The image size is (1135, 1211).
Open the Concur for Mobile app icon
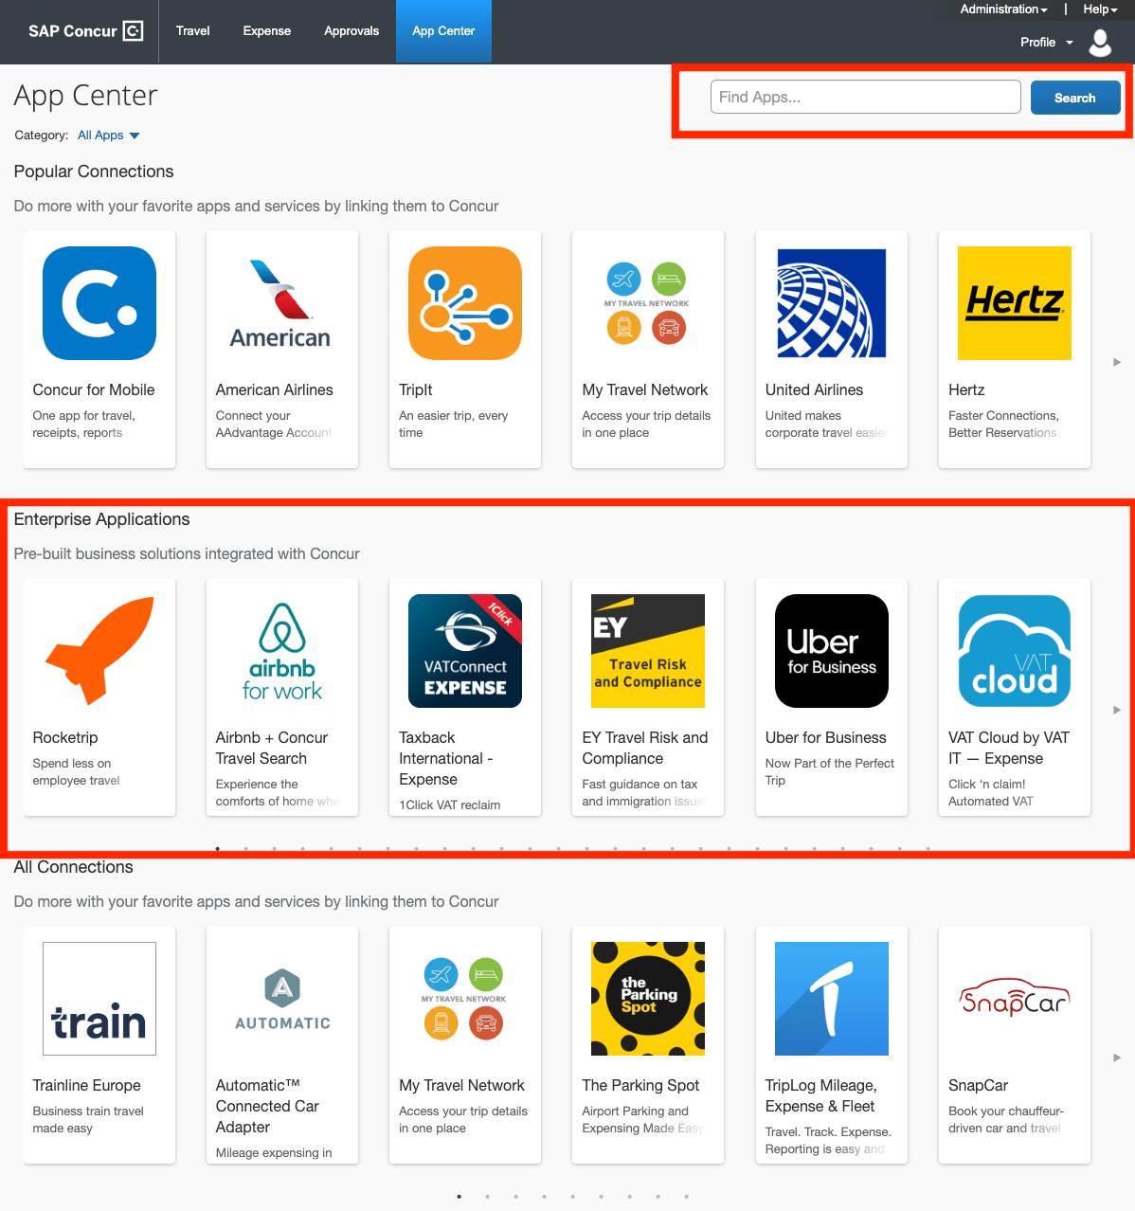(99, 303)
